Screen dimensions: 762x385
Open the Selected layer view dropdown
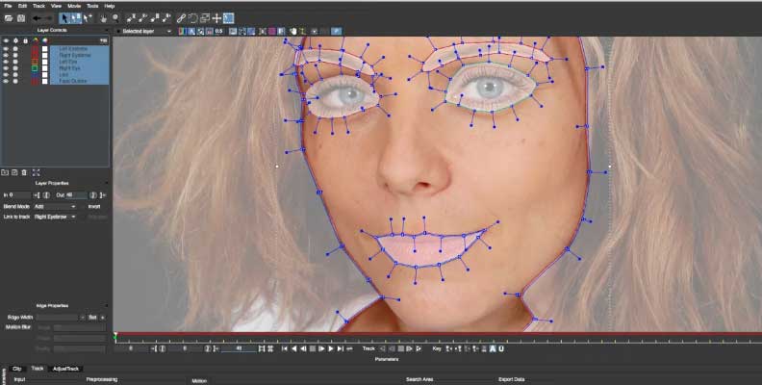tap(146, 31)
